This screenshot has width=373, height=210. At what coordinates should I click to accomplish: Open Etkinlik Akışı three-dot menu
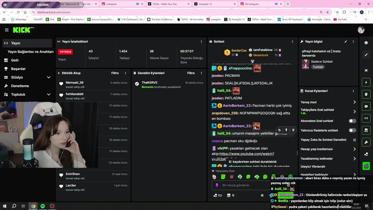coord(126,73)
